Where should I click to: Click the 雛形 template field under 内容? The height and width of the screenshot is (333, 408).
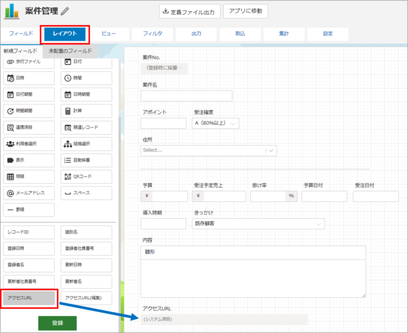253,253
